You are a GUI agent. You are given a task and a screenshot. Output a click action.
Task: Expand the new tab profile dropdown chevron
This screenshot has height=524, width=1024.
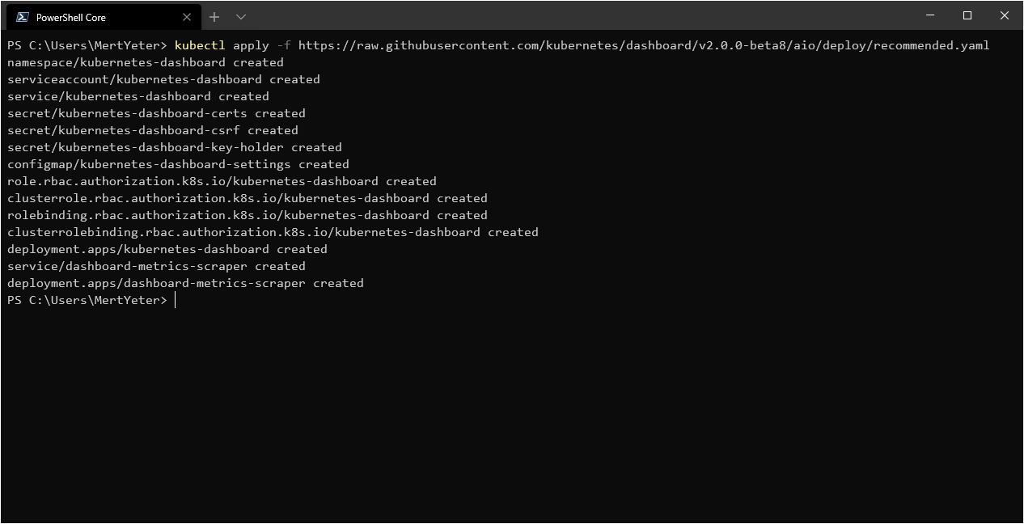pos(241,16)
